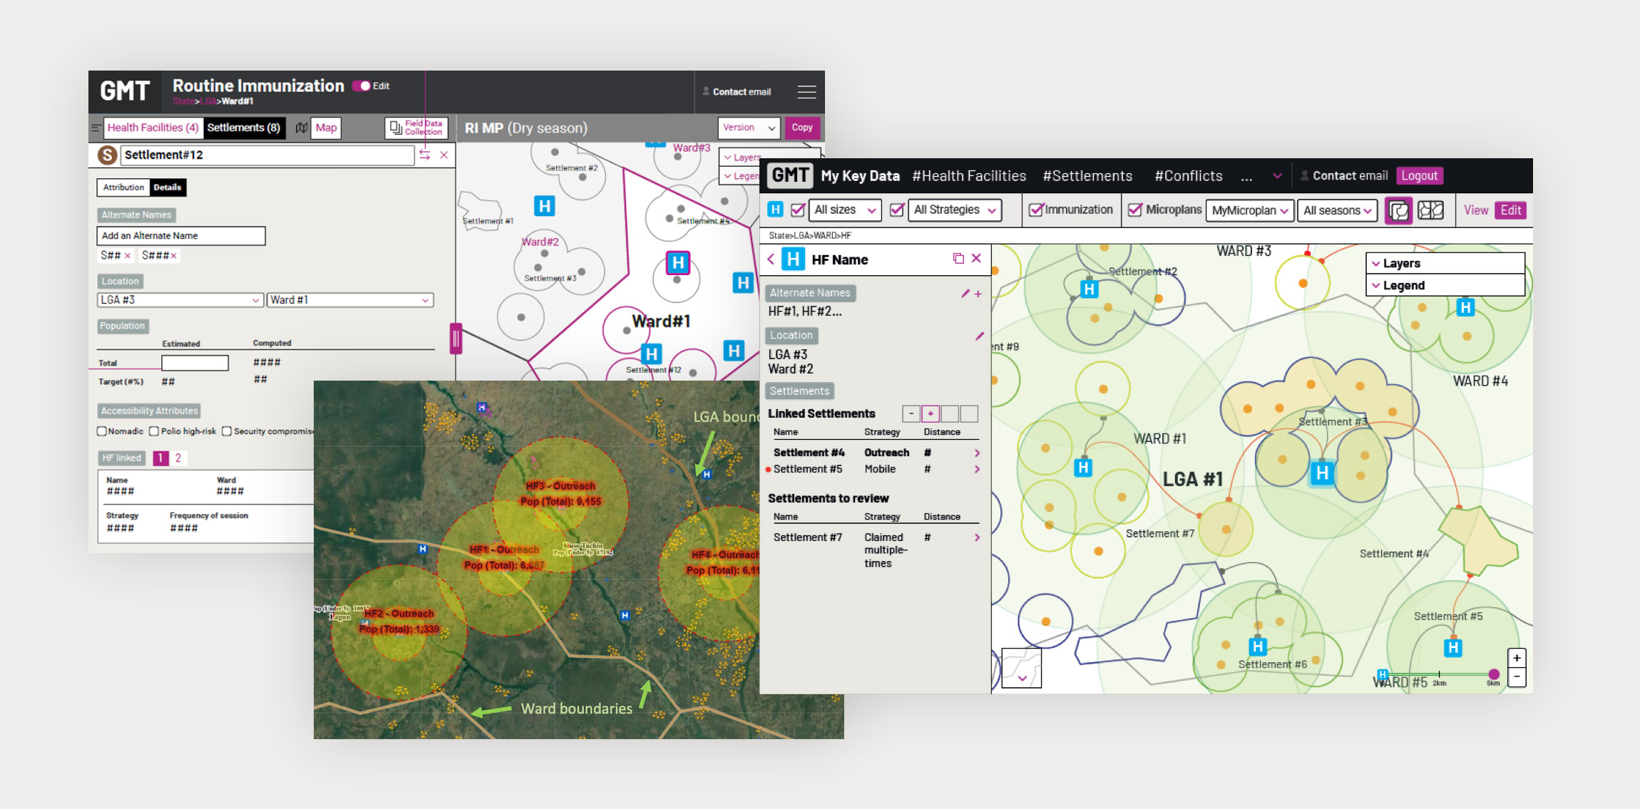Uncheck the Immunization checkbox

point(1035,210)
